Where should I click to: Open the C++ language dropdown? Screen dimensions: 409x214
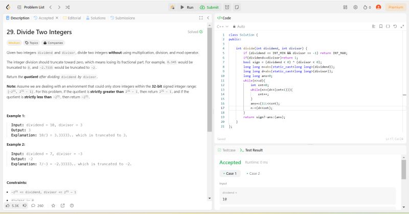222,26
